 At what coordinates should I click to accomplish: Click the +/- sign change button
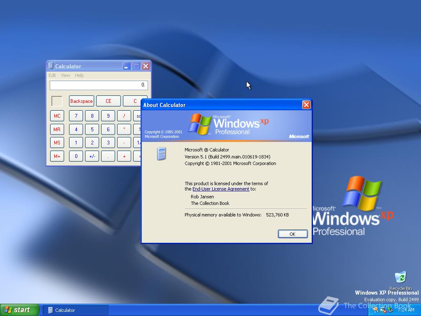point(92,156)
